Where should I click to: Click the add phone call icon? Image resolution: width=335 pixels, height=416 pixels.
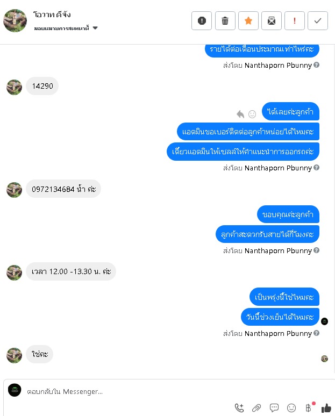tap(239, 408)
